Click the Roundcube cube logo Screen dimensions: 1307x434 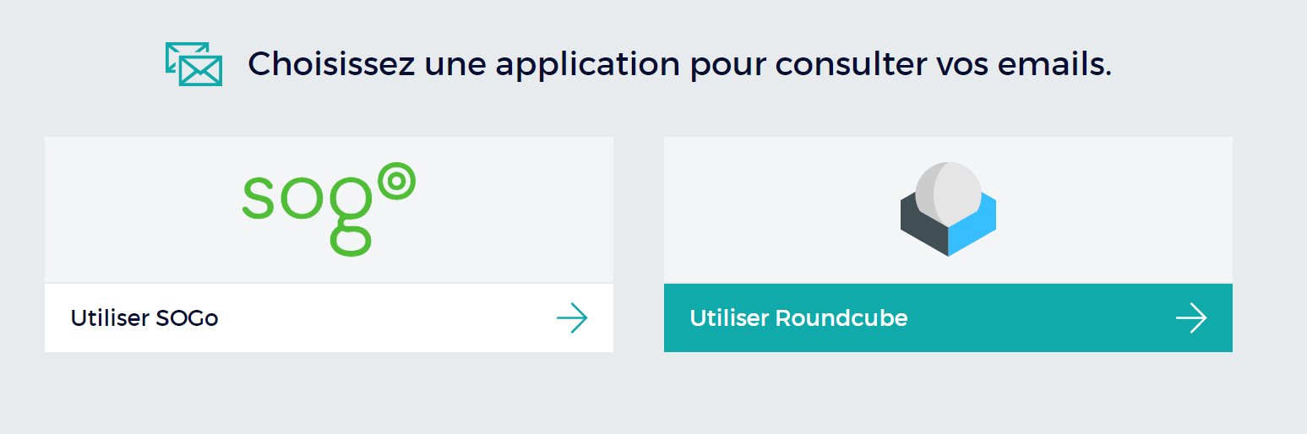tap(948, 209)
